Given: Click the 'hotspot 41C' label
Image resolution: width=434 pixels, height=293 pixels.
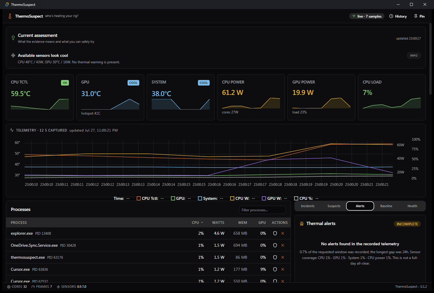Looking at the screenshot, I should coord(91,113).
